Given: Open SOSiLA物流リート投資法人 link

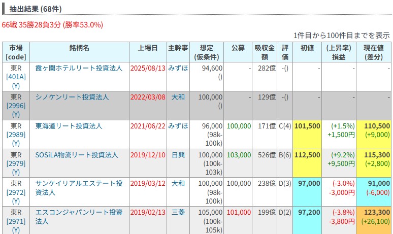Looking at the screenshot, I should click(x=77, y=155).
